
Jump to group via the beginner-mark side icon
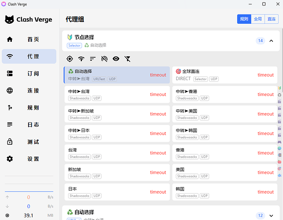[x=279, y=88]
